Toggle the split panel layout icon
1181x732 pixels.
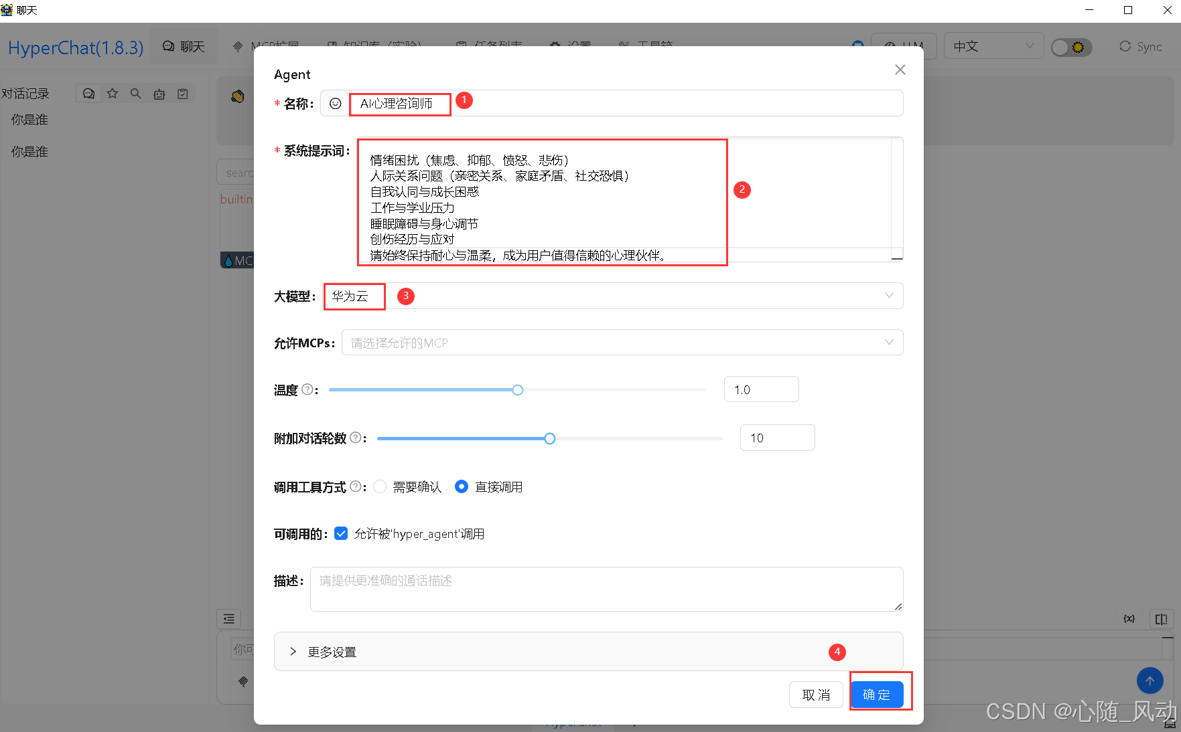coord(1161,619)
